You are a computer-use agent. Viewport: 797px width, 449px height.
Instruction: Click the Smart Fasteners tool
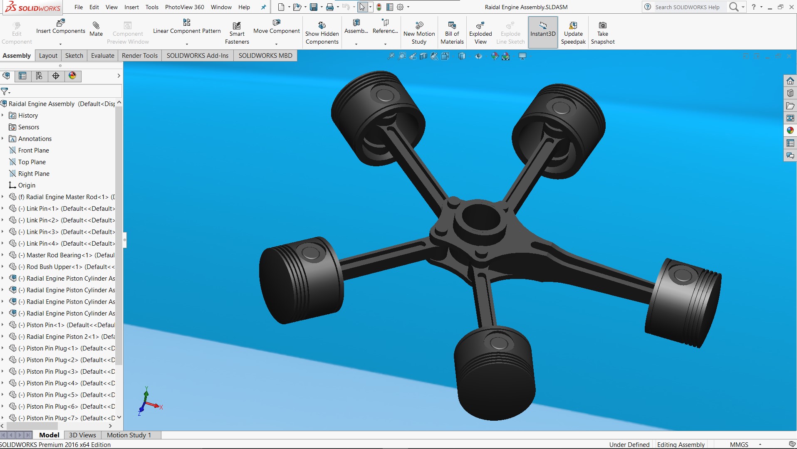pos(237,33)
